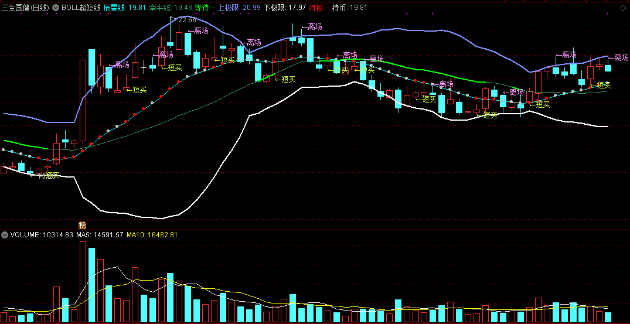The image size is (630, 324).
Task: Click the 牵牛线: 19.48 readout
Action: click(x=170, y=8)
